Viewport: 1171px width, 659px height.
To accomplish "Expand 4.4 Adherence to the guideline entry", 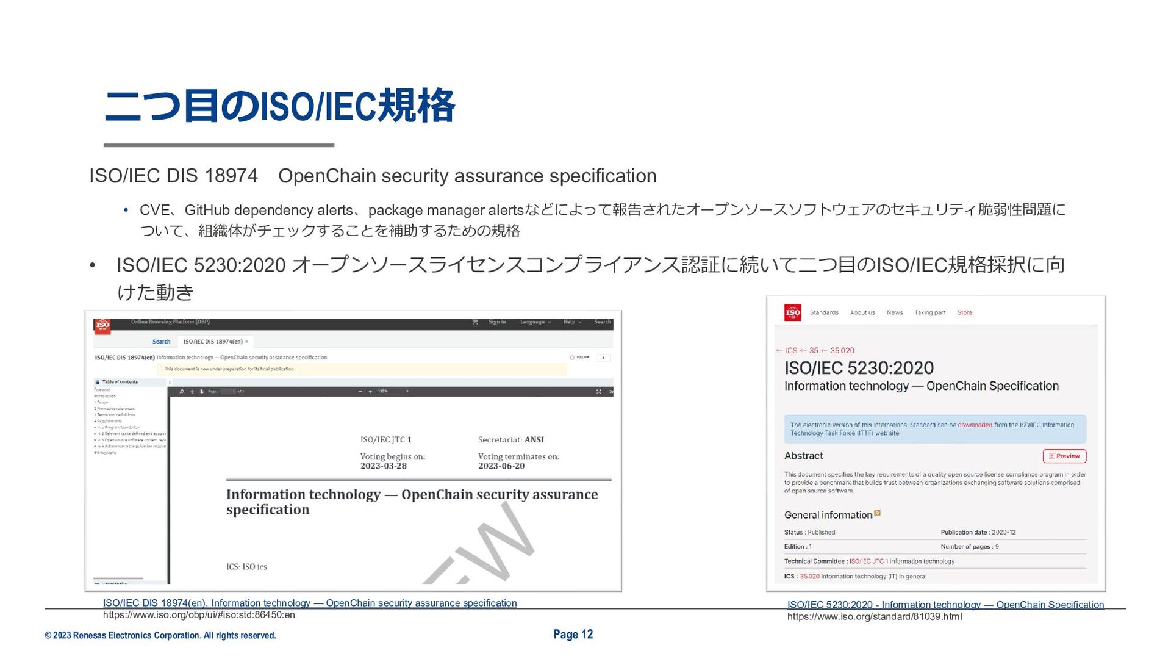I will pos(95,447).
